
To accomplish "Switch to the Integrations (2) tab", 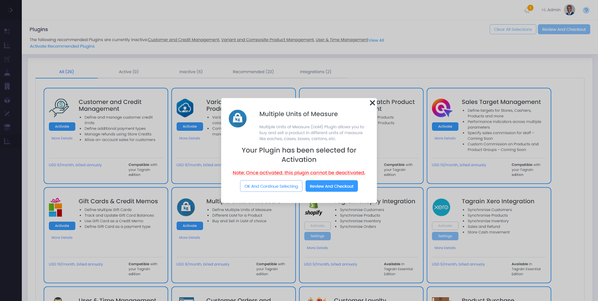I will pos(315,72).
